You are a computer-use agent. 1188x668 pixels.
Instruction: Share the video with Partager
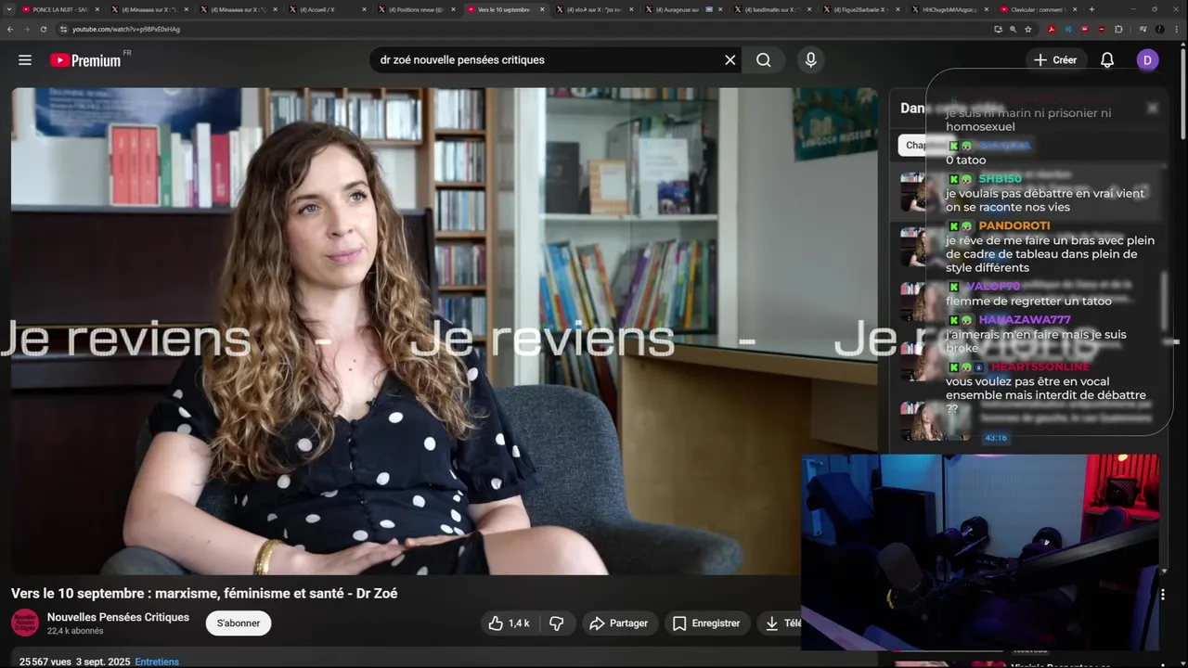pos(618,623)
